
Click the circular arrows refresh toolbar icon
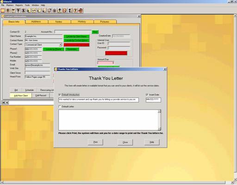point(34,11)
